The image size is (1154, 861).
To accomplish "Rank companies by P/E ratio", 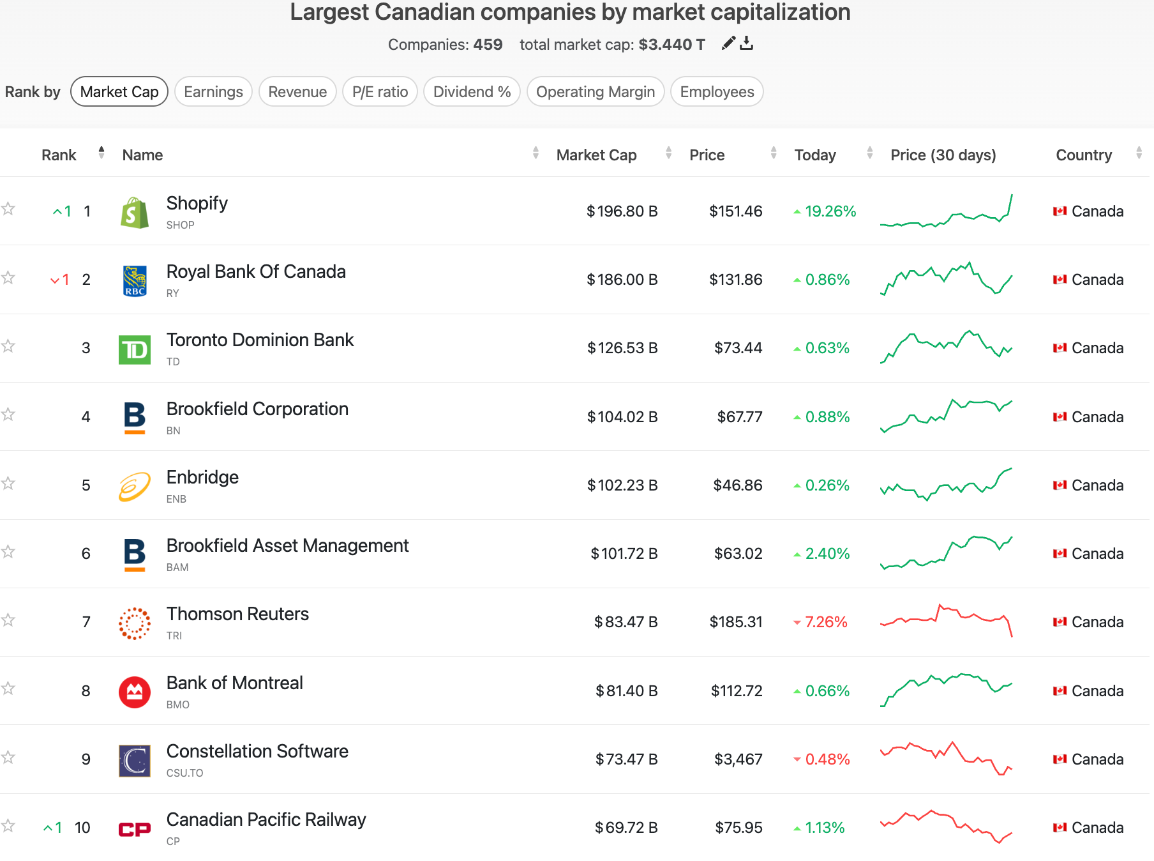I will [380, 92].
